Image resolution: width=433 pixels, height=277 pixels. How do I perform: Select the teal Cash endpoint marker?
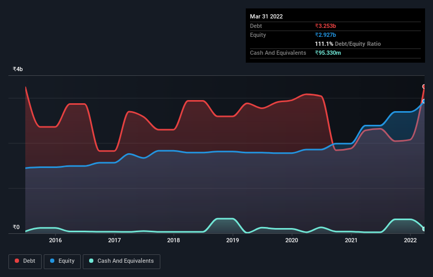click(424, 229)
